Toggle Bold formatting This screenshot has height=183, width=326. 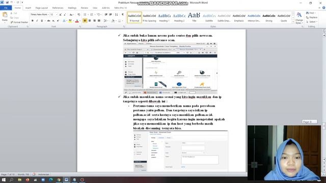pyautogui.click(x=33, y=21)
